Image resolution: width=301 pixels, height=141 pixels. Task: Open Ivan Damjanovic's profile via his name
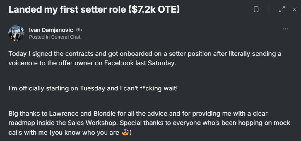tap(51, 30)
